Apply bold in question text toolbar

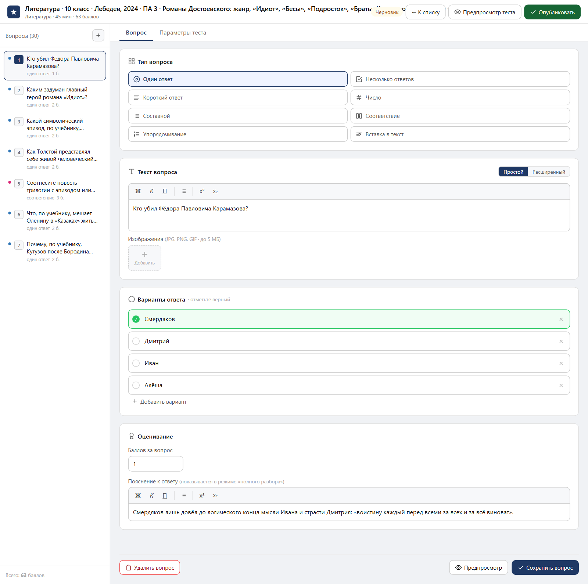138,191
